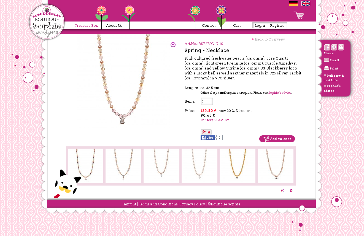Viewport: 364px width, 236px height.
Task: Open the shopping cart icon in header
Action: 299,15
